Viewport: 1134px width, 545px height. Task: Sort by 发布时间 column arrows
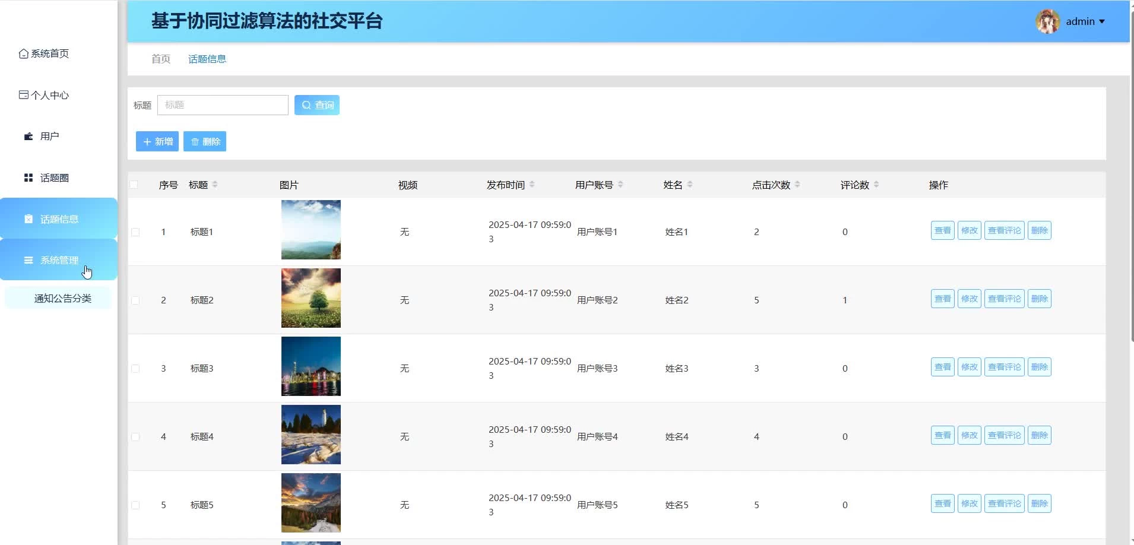532,185
